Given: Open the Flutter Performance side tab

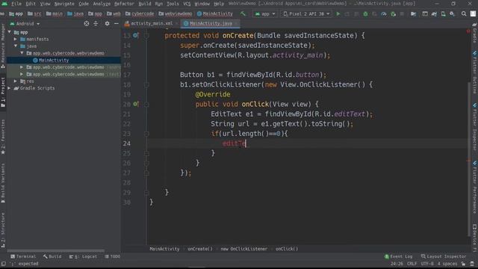Looking at the screenshot, I should pos(475,188).
